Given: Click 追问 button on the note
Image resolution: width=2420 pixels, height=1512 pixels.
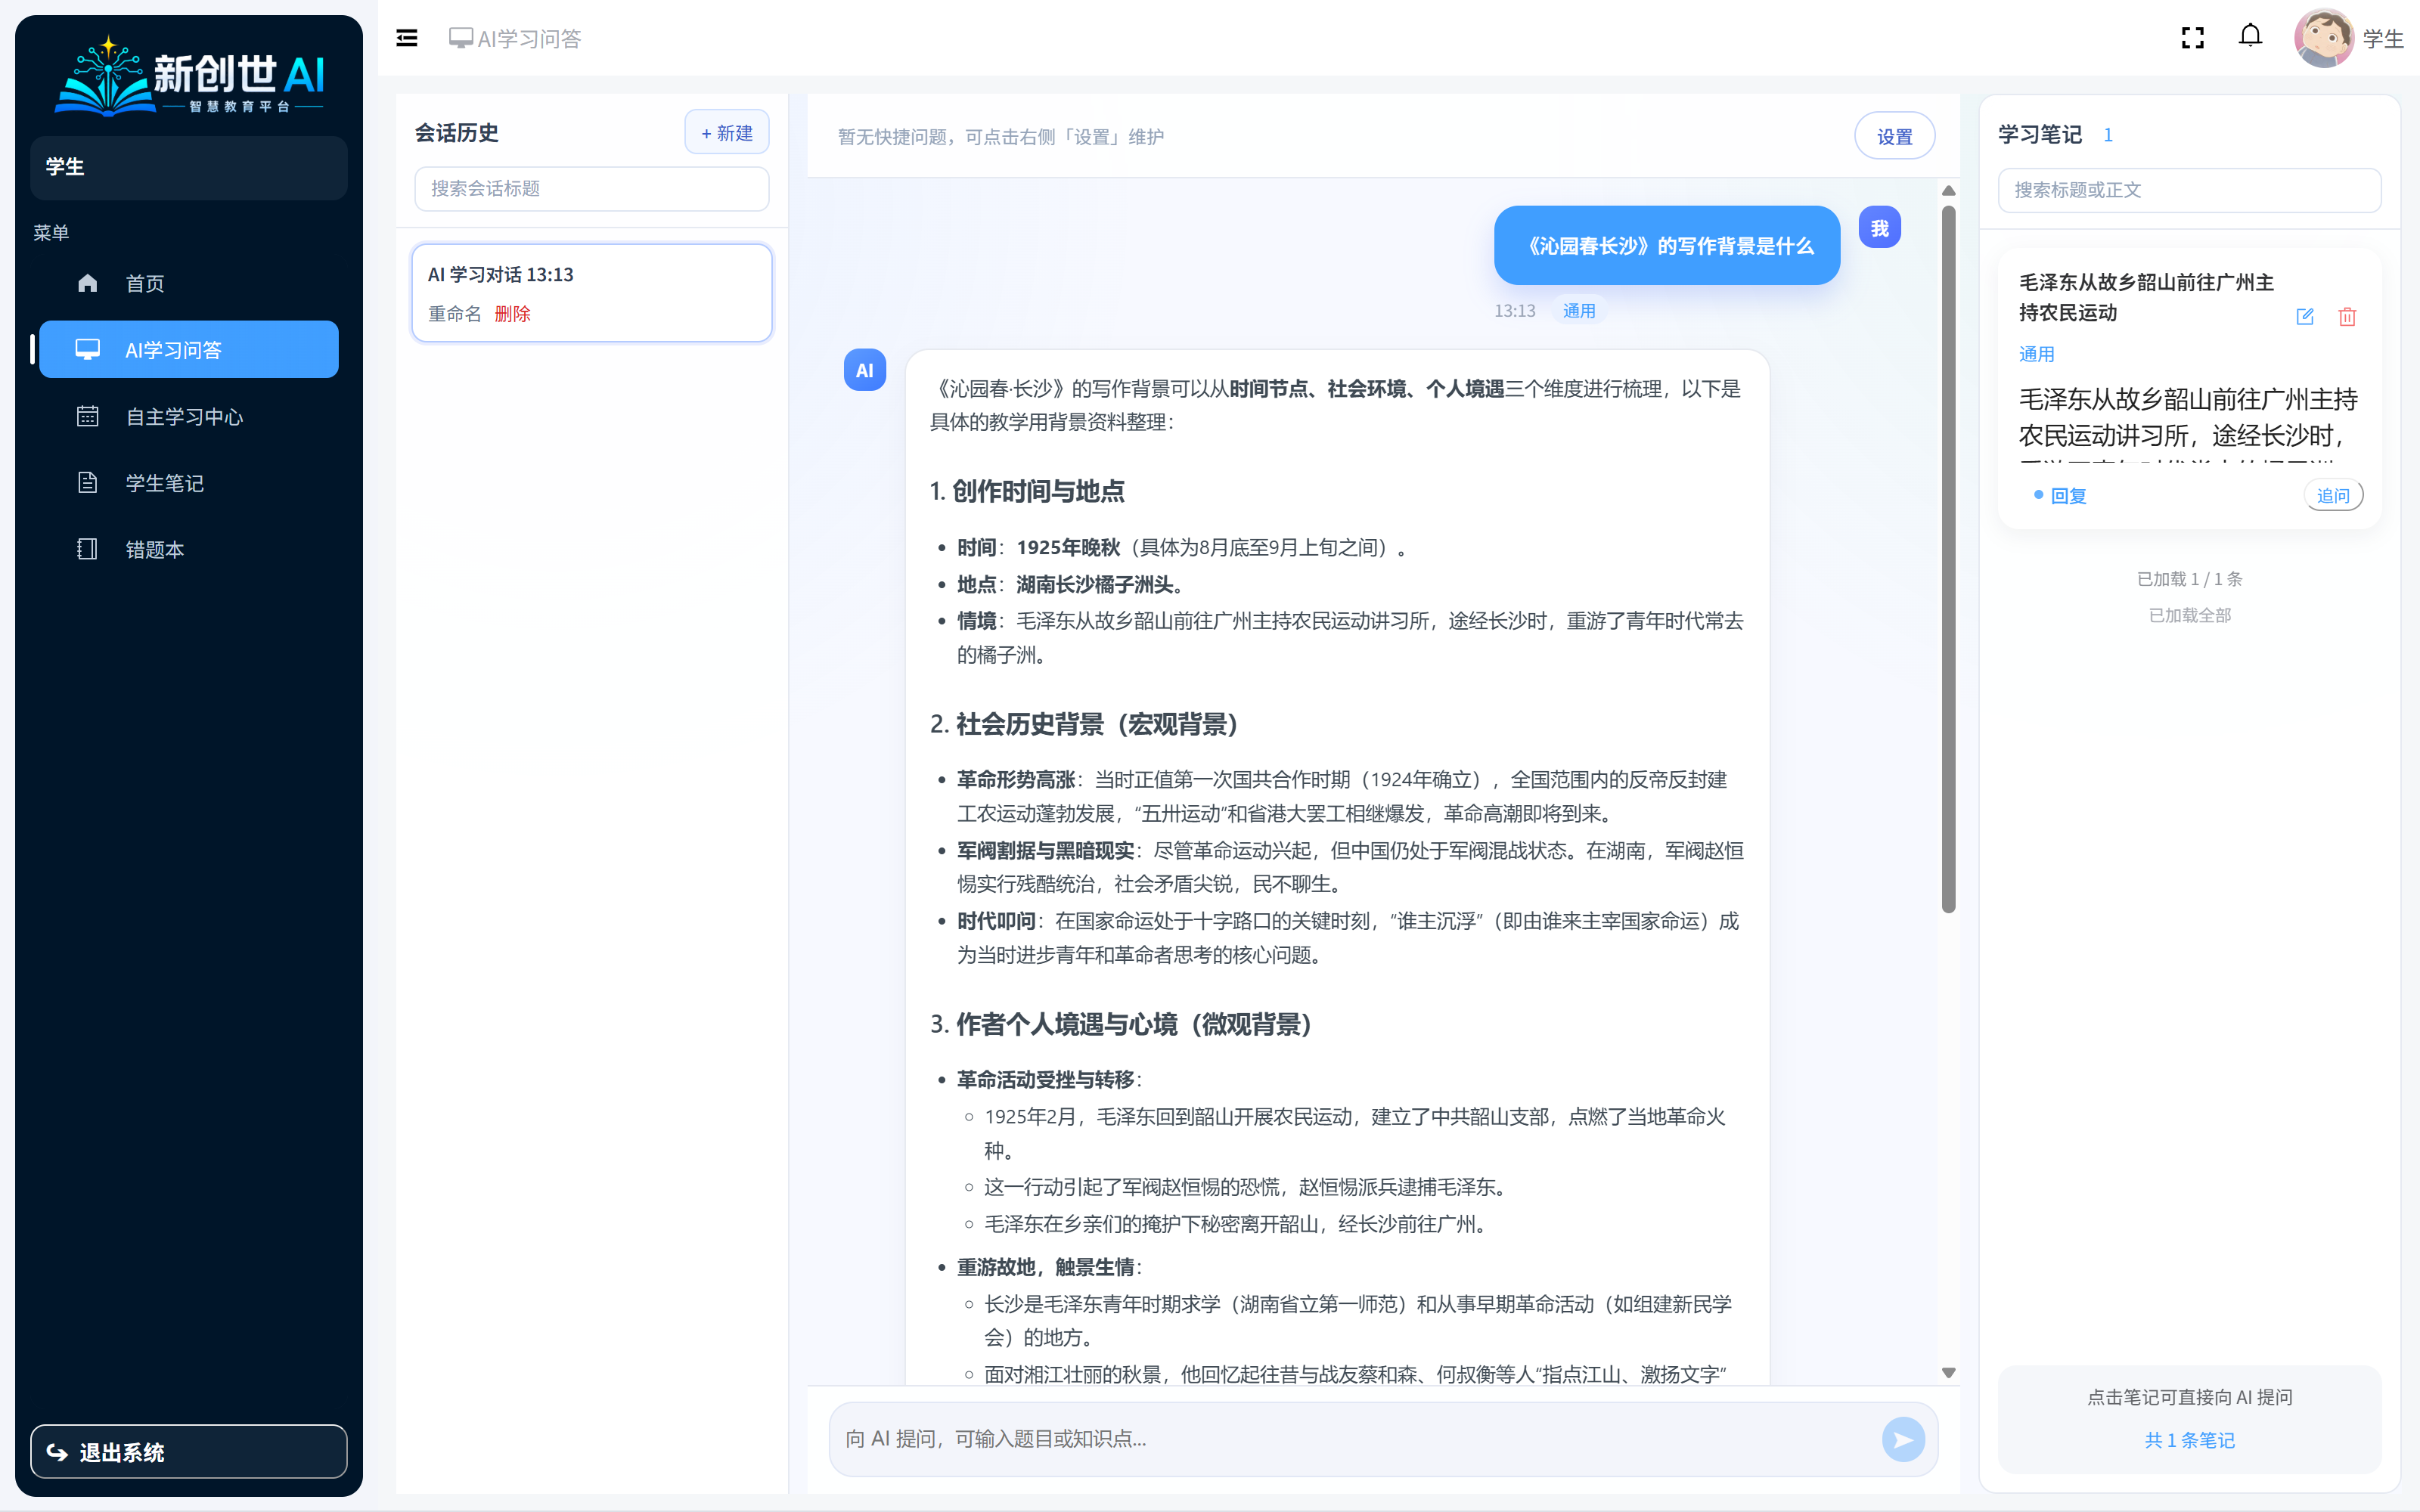Looking at the screenshot, I should pos(2333,495).
